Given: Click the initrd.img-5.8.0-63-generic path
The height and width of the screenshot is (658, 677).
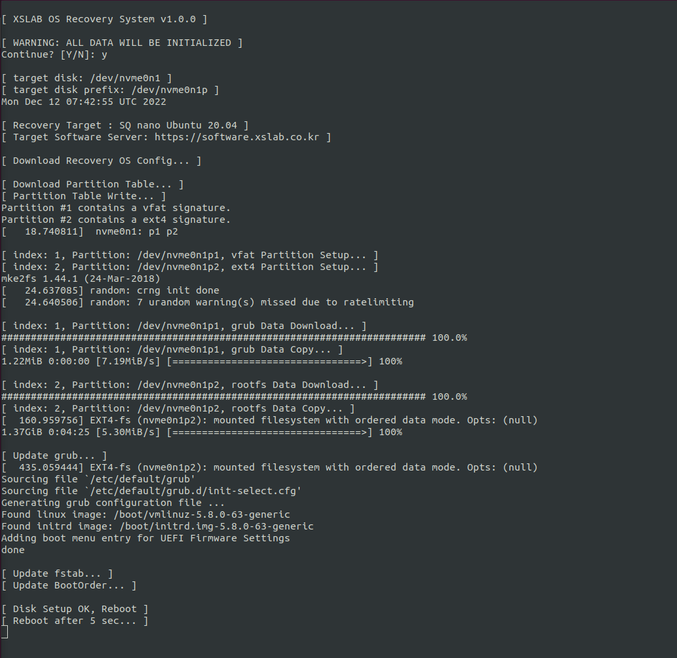Looking at the screenshot, I should tap(216, 526).
